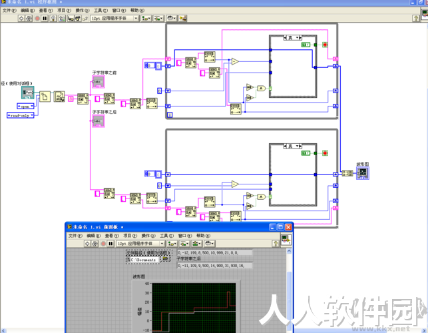Toggle Retain Wire Values button
The height and width of the screenshot is (333, 428).
point(62,18)
